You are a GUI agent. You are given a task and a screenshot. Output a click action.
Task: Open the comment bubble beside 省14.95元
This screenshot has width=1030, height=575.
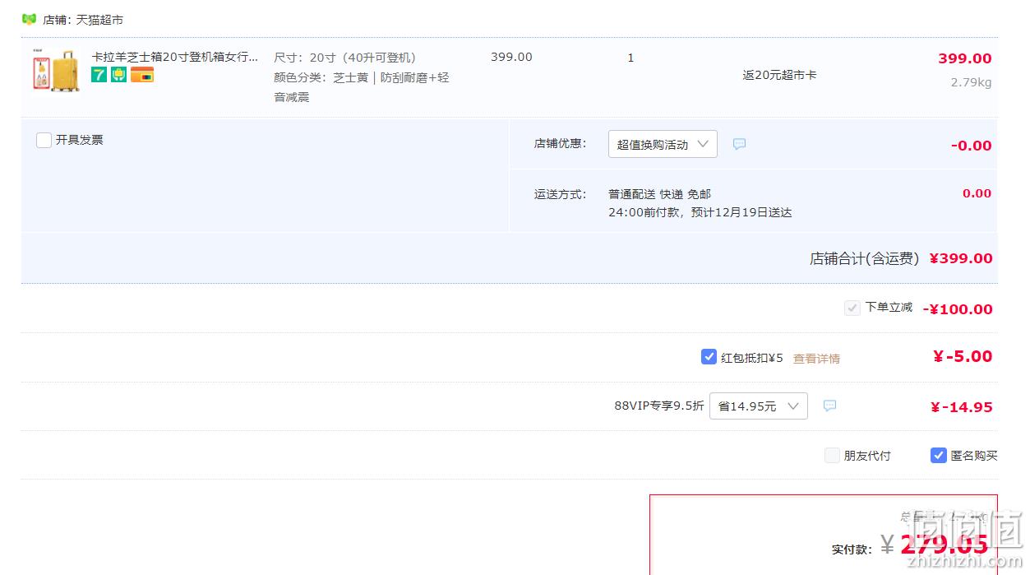coord(829,406)
